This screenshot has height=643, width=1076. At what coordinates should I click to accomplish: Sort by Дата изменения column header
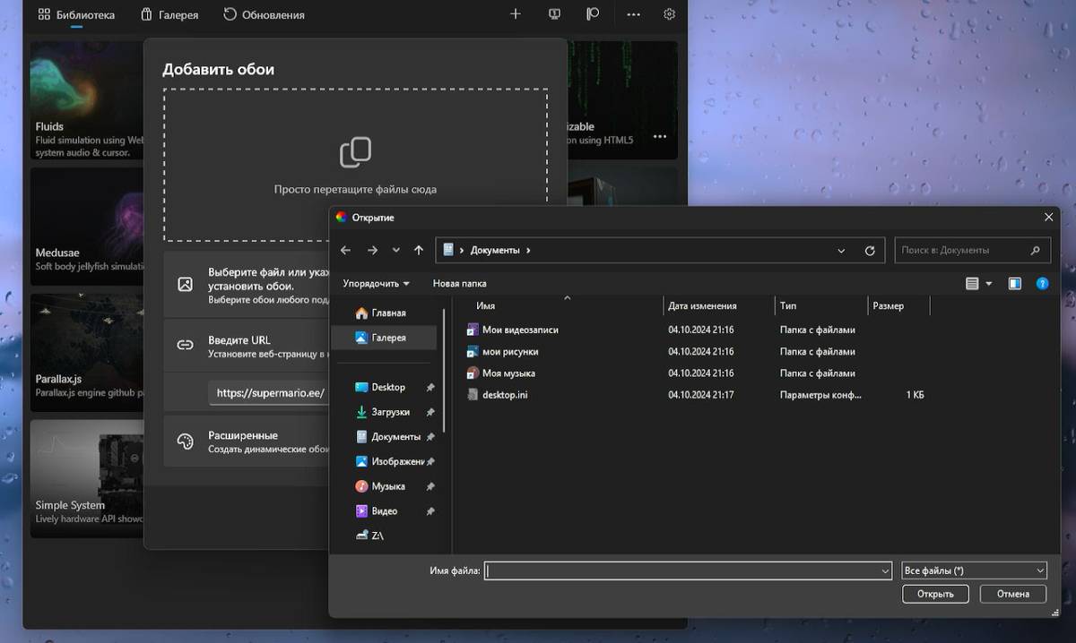(718, 306)
